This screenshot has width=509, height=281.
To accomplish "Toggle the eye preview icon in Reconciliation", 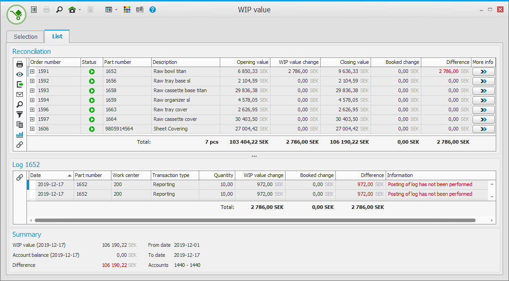I will click(x=20, y=74).
